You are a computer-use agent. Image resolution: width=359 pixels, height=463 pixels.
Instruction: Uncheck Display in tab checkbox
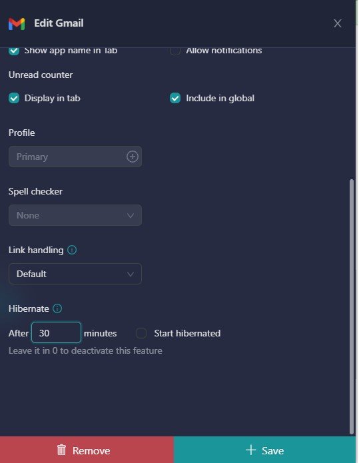[14, 98]
